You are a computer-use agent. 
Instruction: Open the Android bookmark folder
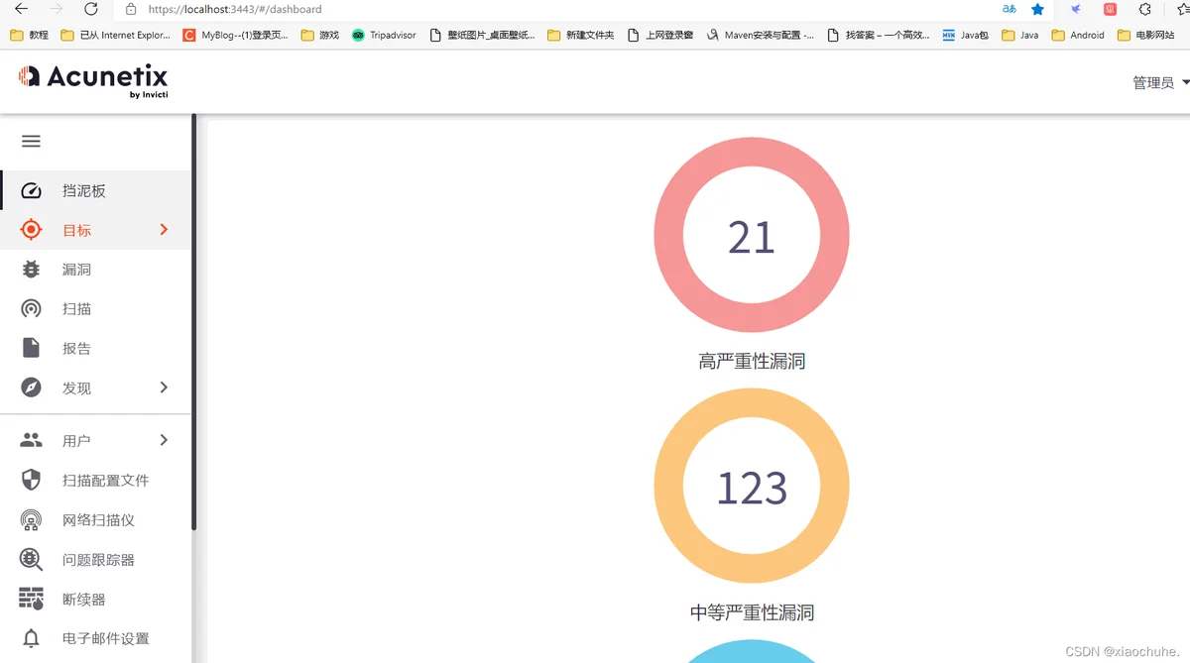tap(1078, 35)
